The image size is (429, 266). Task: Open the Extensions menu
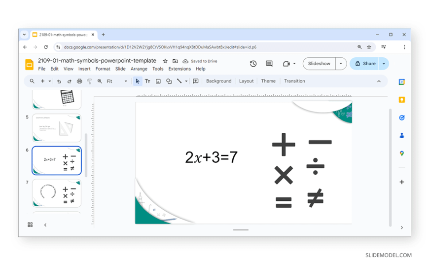click(179, 69)
